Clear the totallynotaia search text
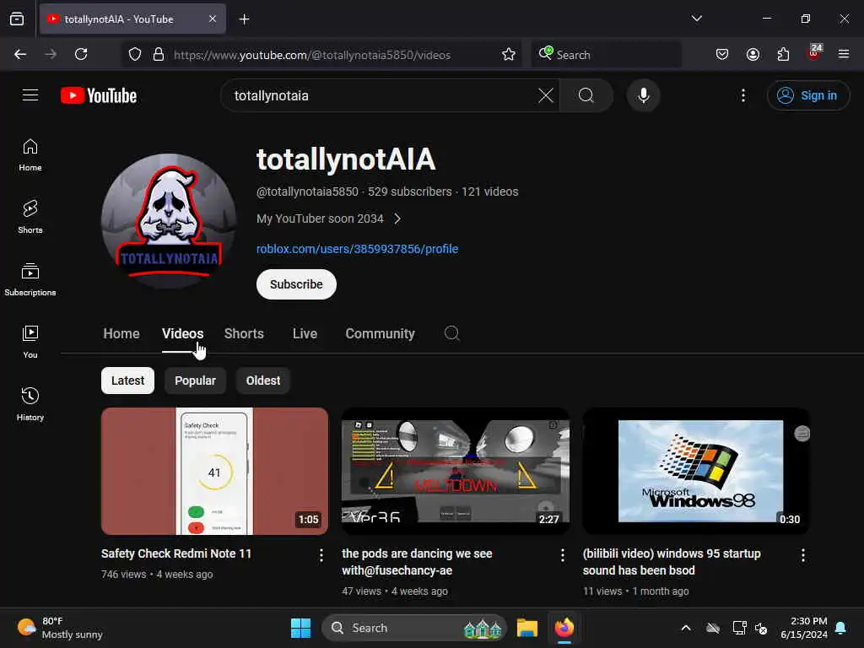864x648 pixels. point(546,95)
